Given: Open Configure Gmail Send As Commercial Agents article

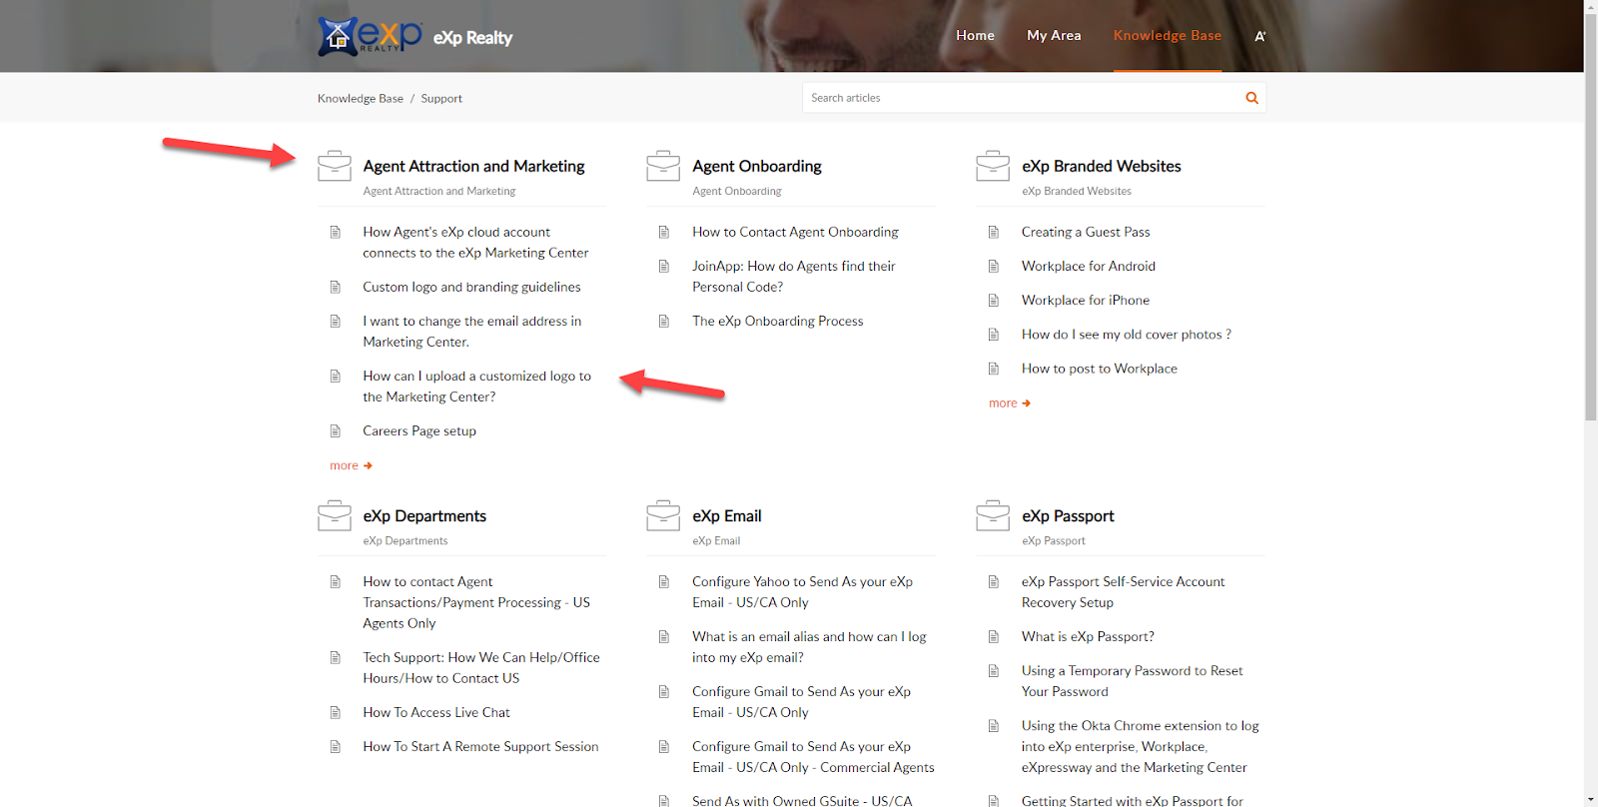Looking at the screenshot, I should pos(813,756).
